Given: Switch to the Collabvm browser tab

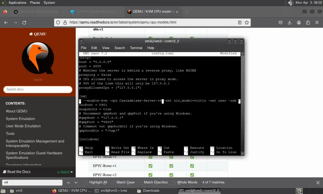Looking at the screenshot, I should tap(96, 12).
